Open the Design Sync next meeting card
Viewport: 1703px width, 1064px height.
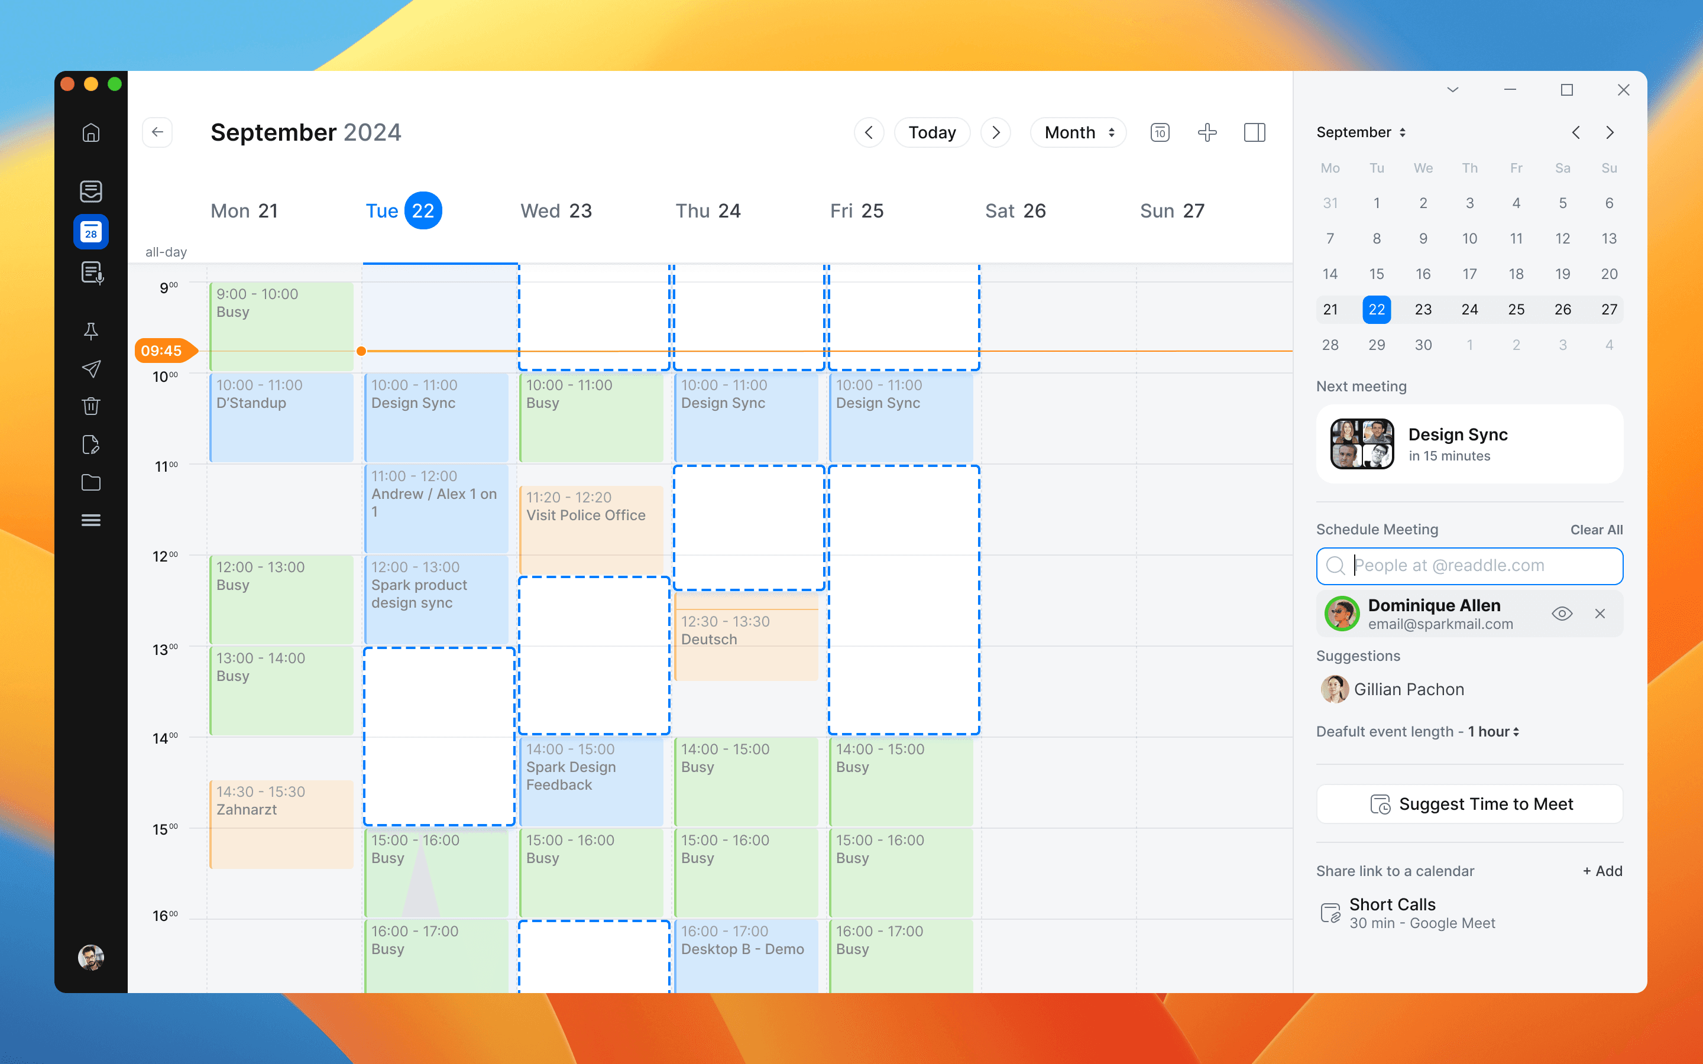pos(1469,444)
